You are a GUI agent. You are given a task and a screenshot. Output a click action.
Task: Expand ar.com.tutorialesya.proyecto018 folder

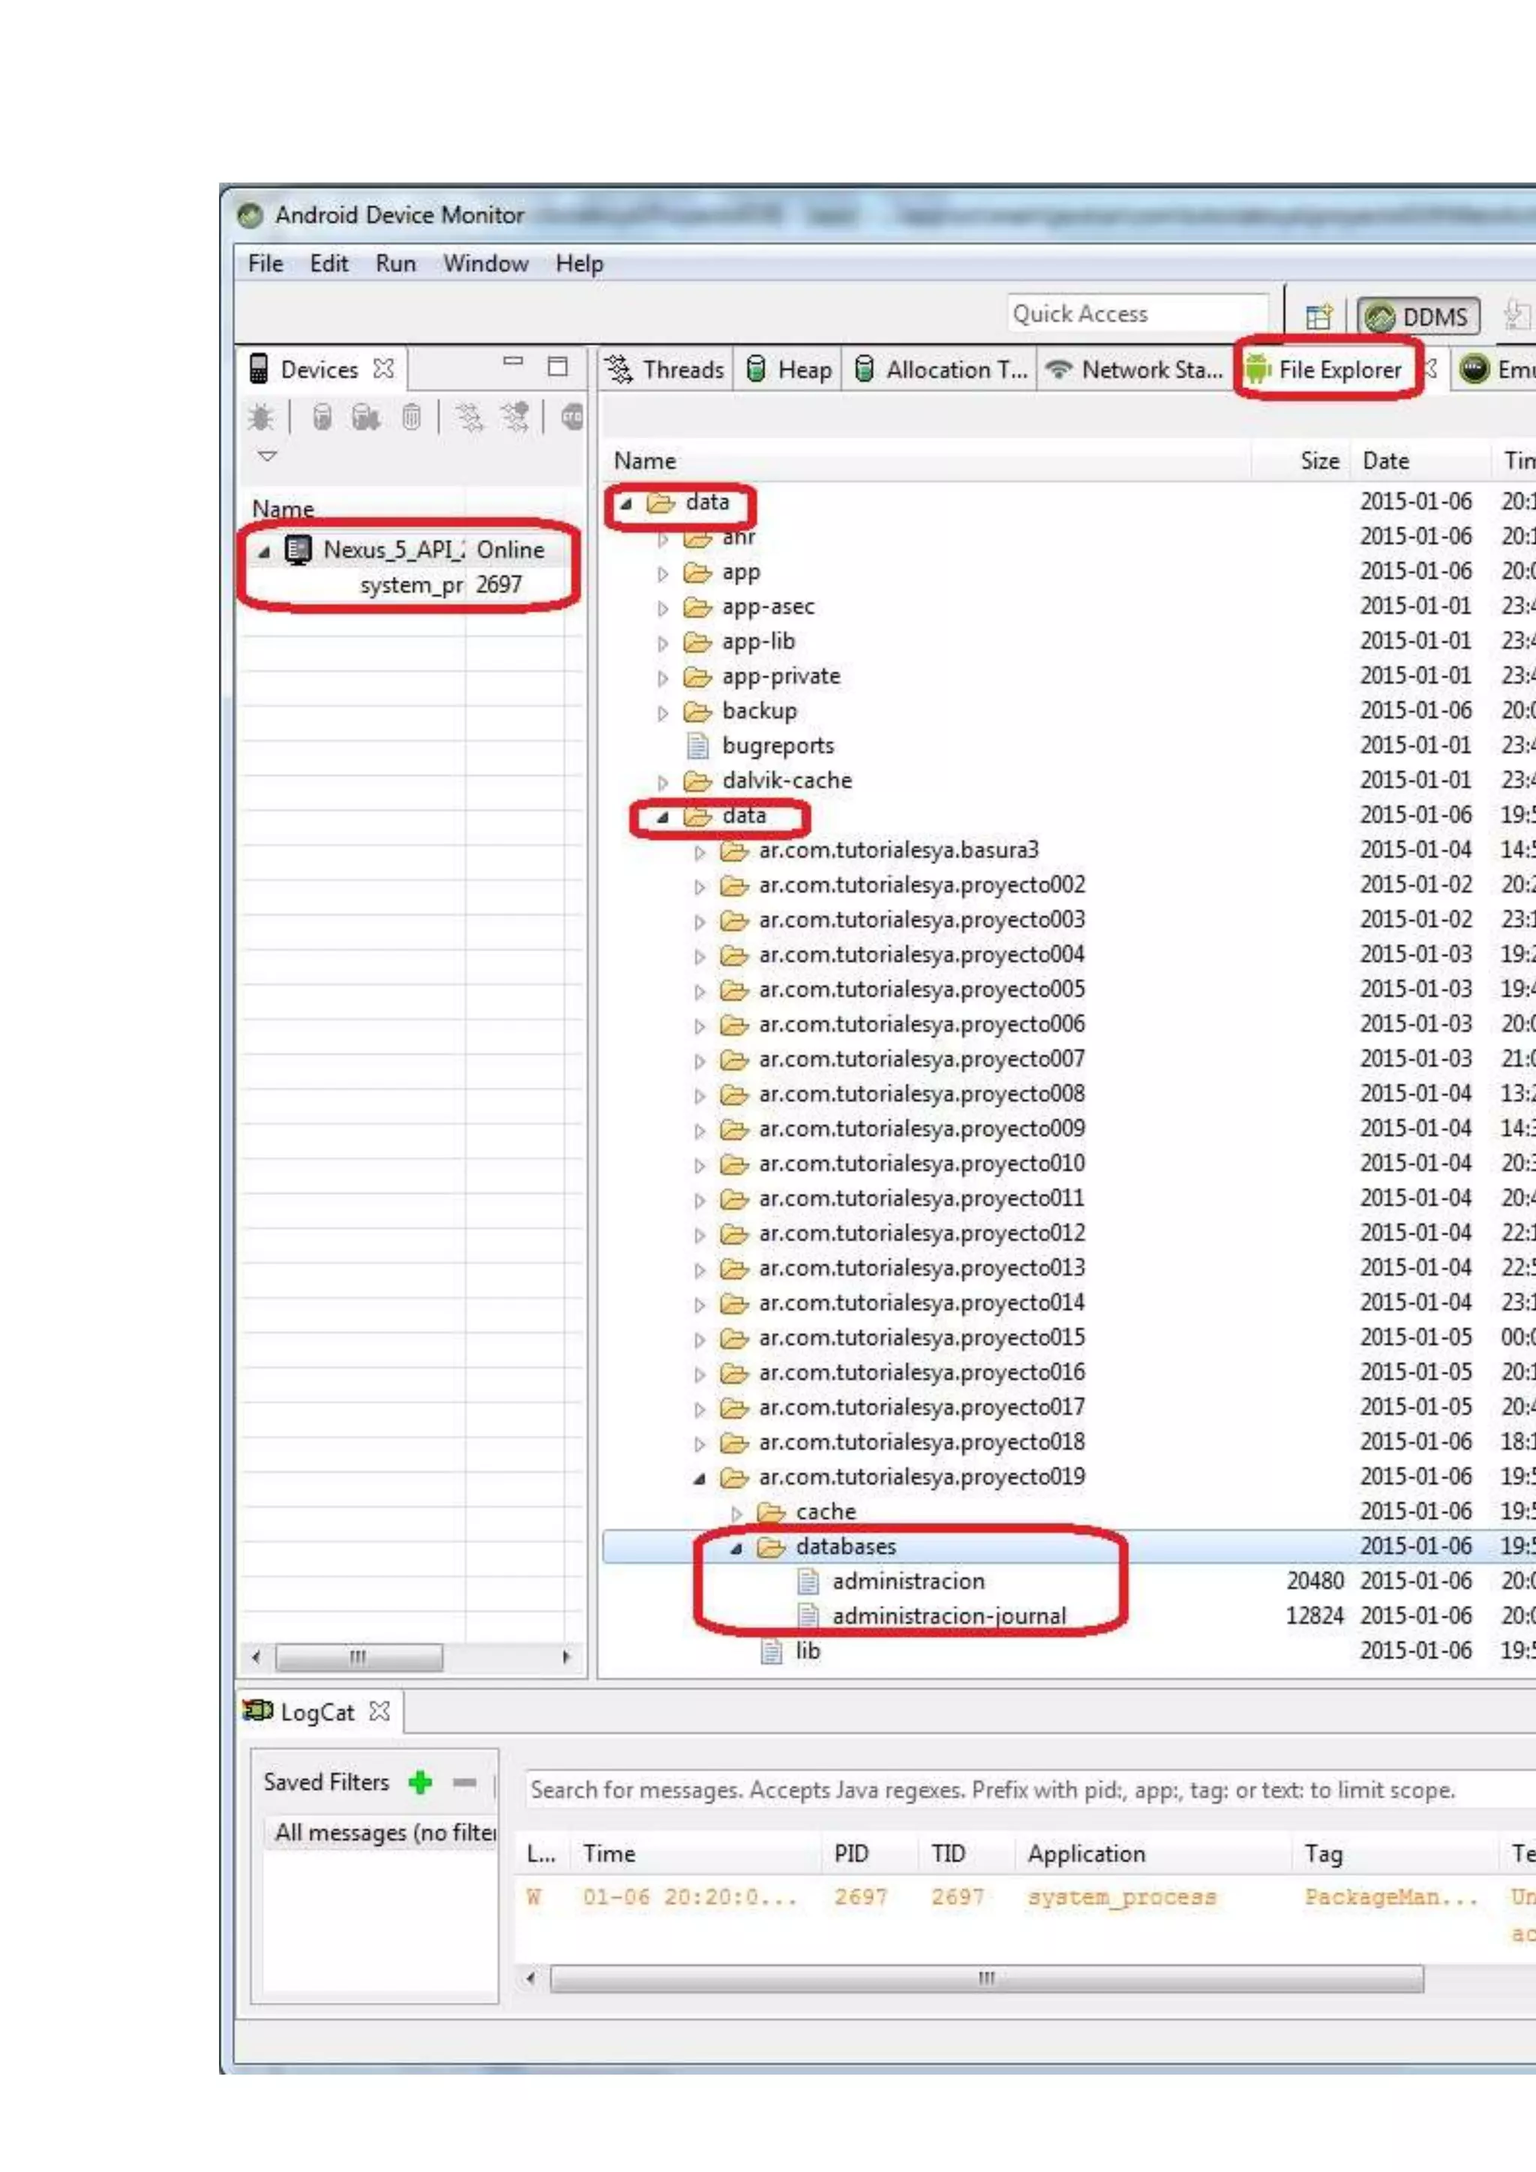point(700,1444)
